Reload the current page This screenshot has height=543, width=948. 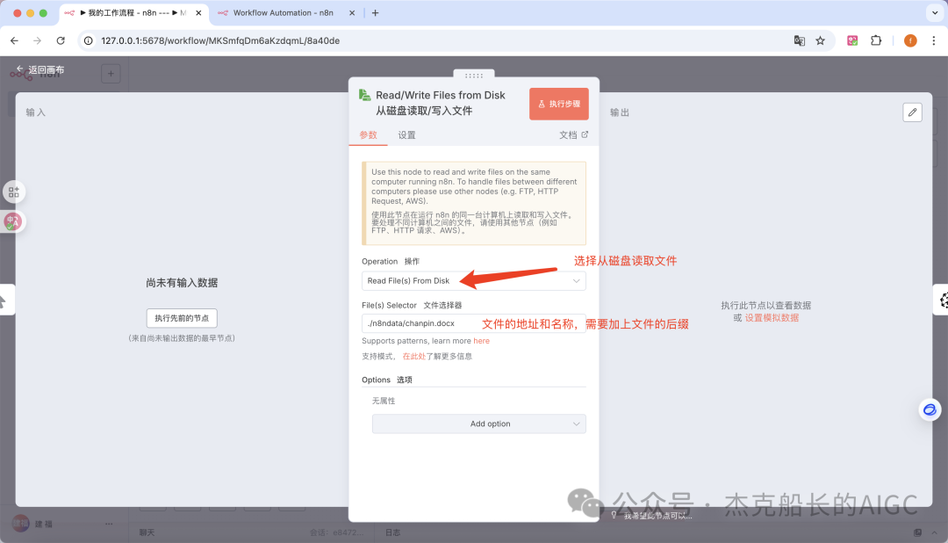tap(61, 40)
